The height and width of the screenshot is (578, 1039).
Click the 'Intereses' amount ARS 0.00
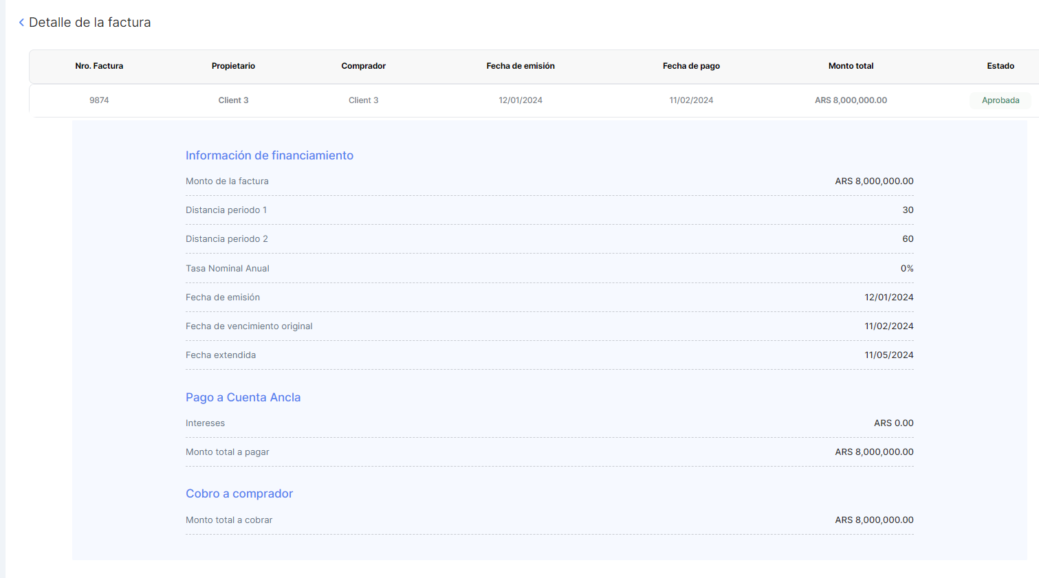point(893,423)
